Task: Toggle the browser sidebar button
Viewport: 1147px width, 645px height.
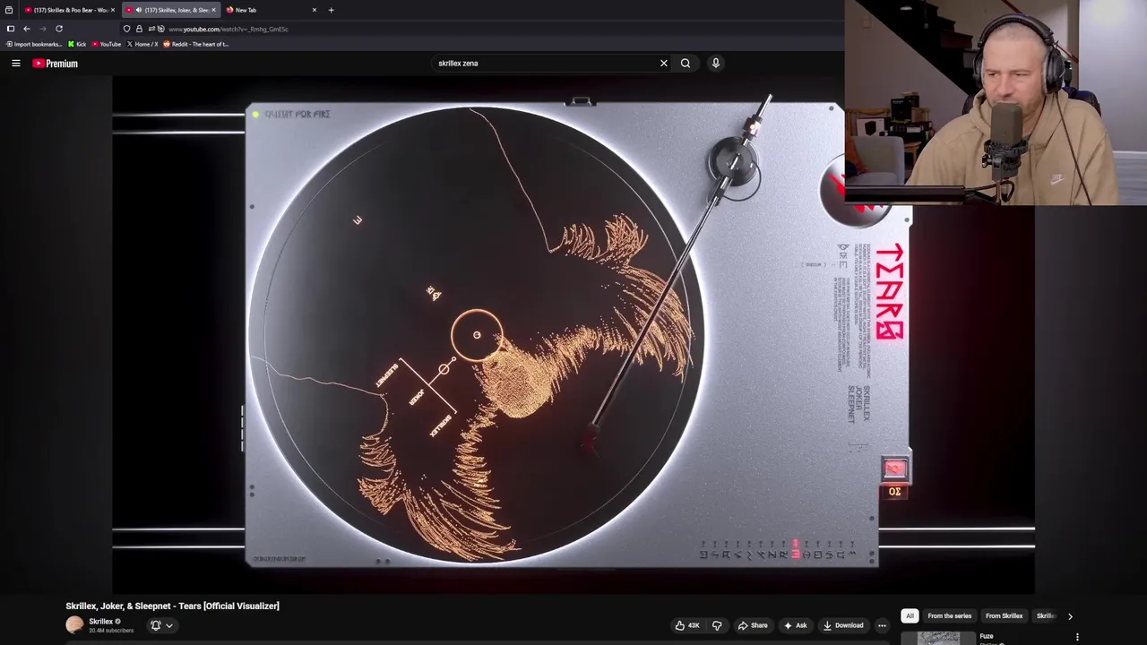Action: point(11,29)
